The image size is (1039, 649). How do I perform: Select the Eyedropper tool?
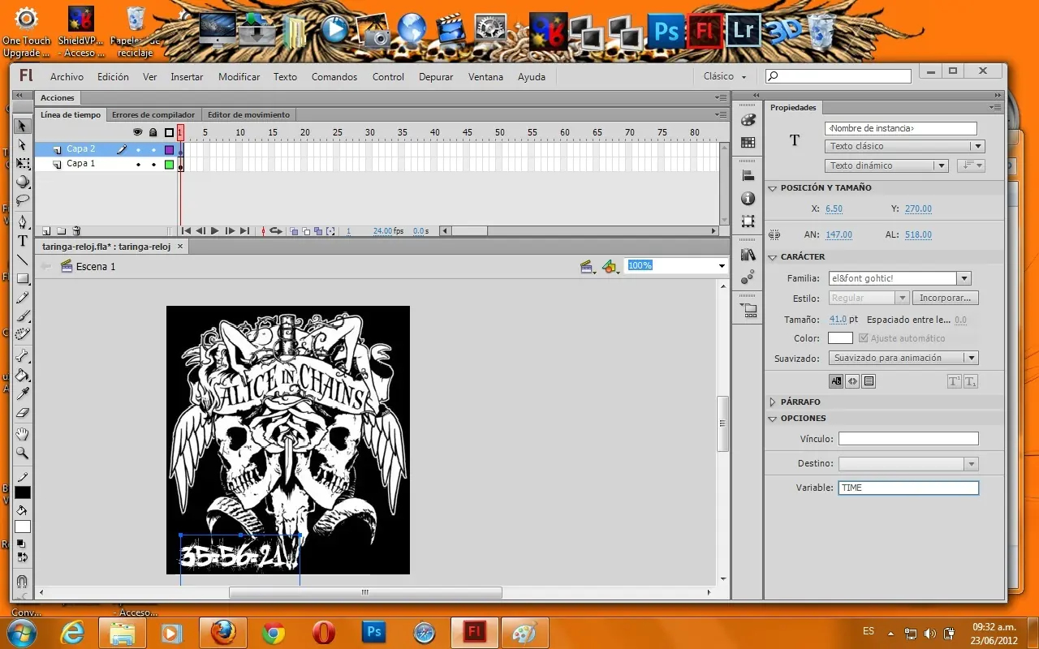(23, 393)
